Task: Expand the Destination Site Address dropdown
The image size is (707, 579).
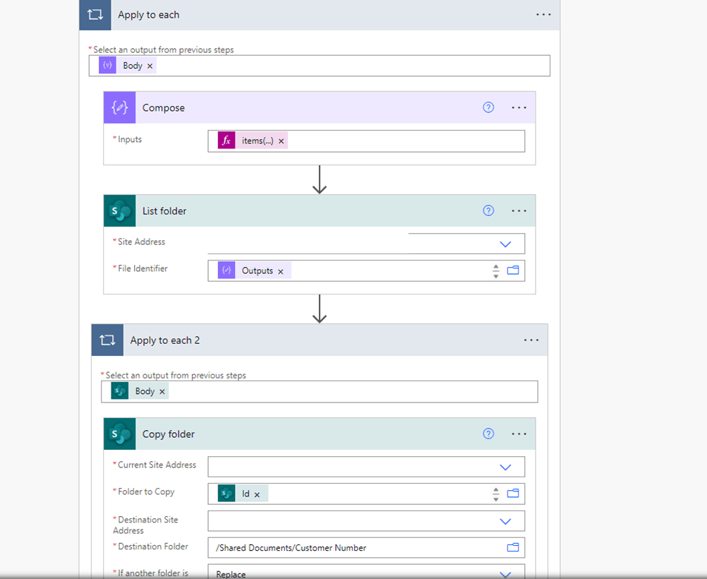Action: [505, 521]
